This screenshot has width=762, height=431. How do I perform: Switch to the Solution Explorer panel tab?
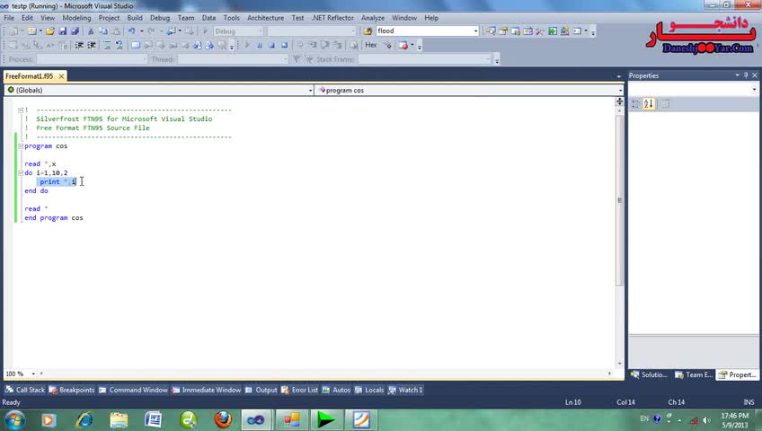[650, 374]
